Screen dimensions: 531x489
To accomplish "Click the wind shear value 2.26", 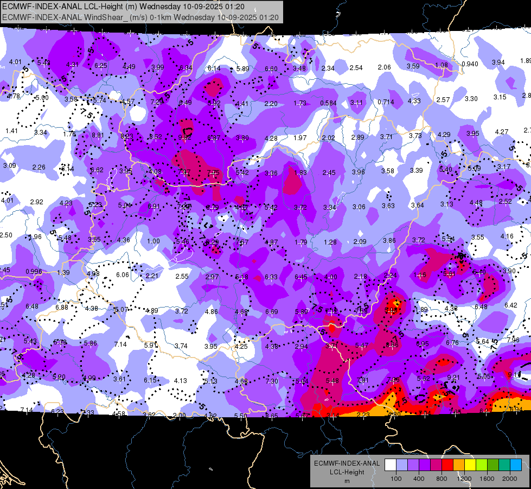I will click(39, 167).
